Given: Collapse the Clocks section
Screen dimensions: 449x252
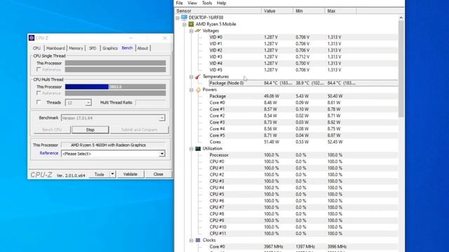Looking at the screenshot, I should click(x=192, y=241).
